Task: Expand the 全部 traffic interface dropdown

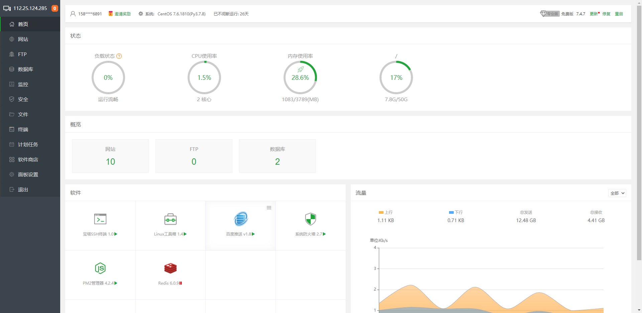Action: (x=617, y=193)
